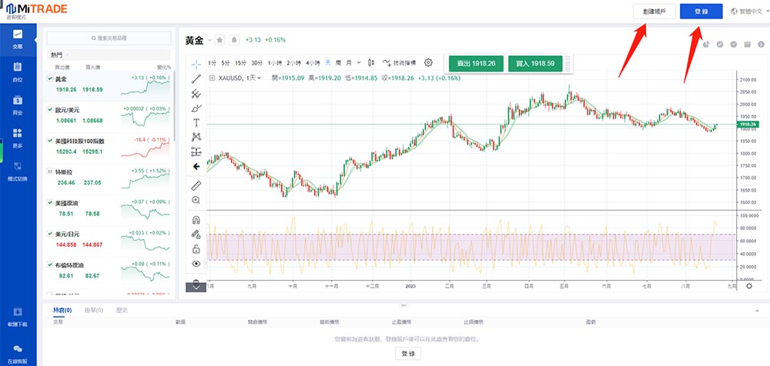Add 黃金 to favorites with star
Image resolution: width=770 pixels, height=366 pixels.
[219, 40]
